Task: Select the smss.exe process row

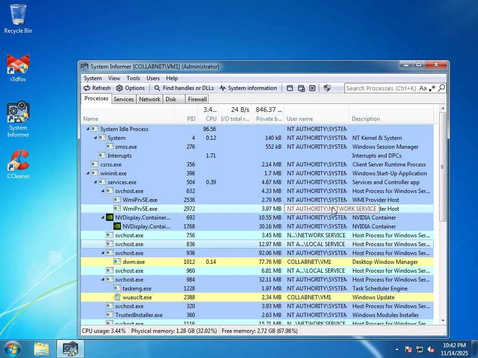Action: [x=257, y=147]
